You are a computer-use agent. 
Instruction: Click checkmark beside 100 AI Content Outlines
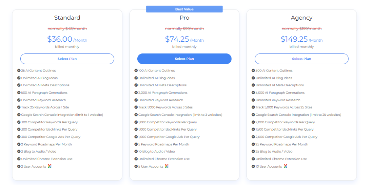[136, 70]
